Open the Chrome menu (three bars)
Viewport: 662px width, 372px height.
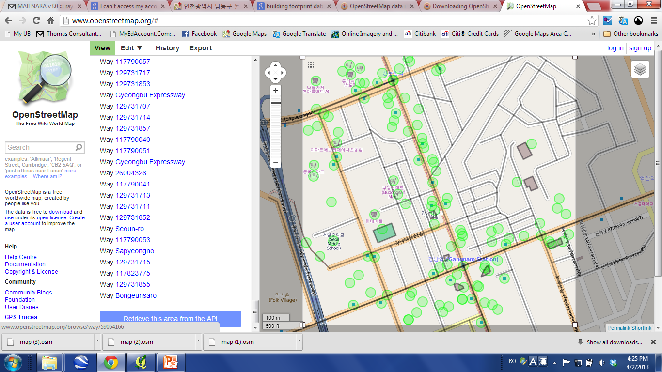pyautogui.click(x=653, y=21)
